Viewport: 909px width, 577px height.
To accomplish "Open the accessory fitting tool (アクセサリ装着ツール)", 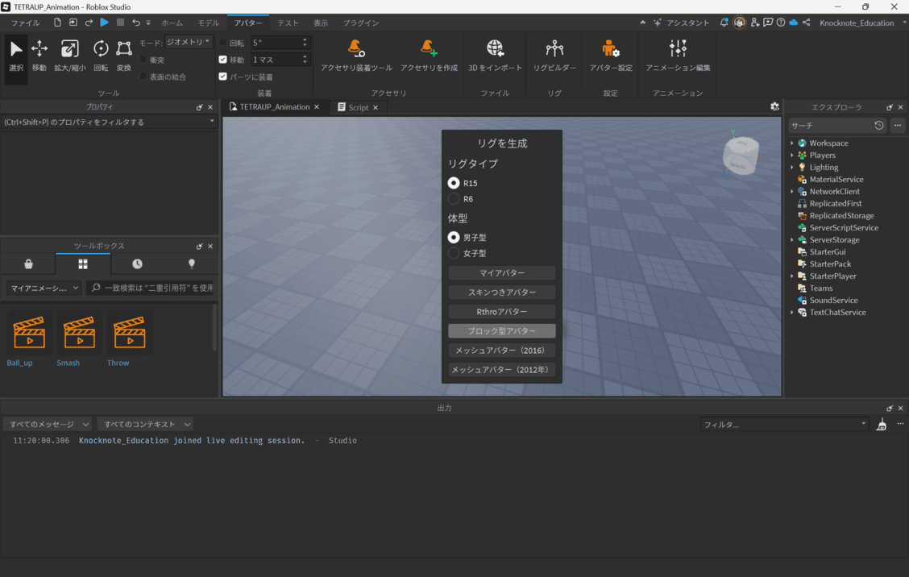I will click(356, 56).
